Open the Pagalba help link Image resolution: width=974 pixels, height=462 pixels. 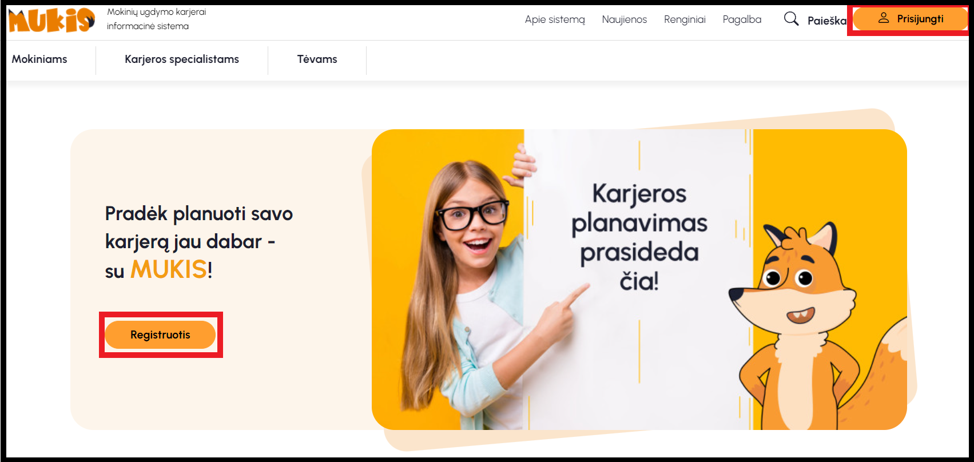coord(742,19)
